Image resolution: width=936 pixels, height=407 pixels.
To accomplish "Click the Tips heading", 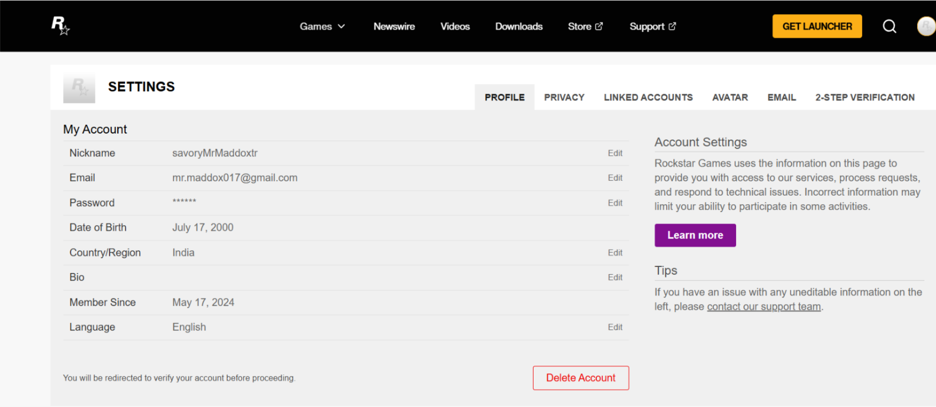I will click(666, 270).
